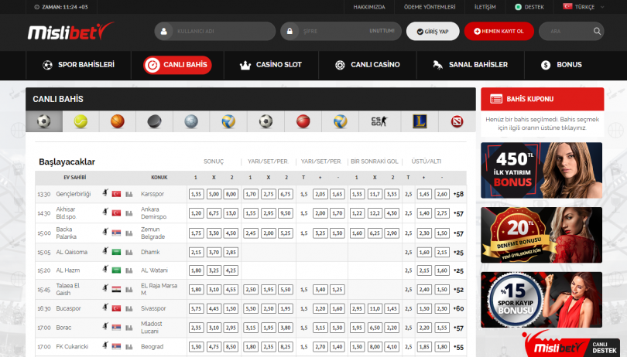
Task: Select the red ball sport icon
Action: click(x=303, y=121)
